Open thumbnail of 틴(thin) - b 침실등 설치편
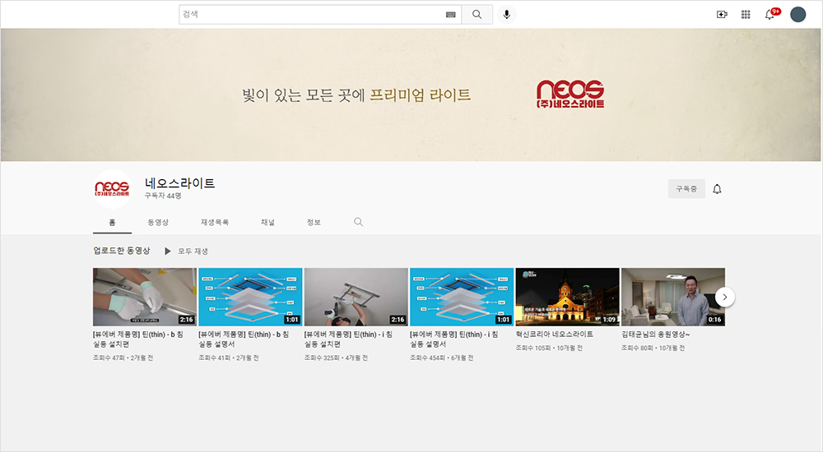Screen dimensions: 823x452 (145, 297)
